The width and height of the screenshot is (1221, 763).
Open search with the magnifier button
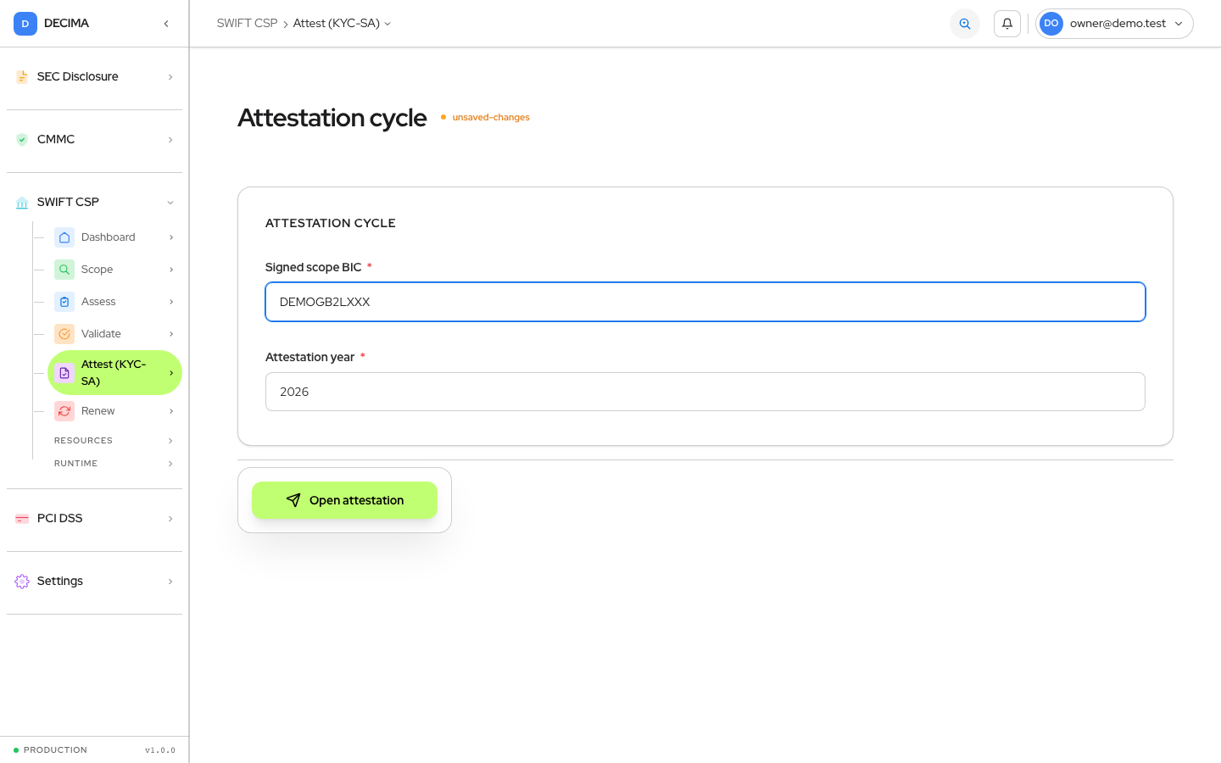click(x=965, y=24)
